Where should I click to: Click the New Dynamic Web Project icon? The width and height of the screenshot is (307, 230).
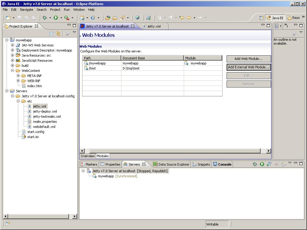(82, 18)
